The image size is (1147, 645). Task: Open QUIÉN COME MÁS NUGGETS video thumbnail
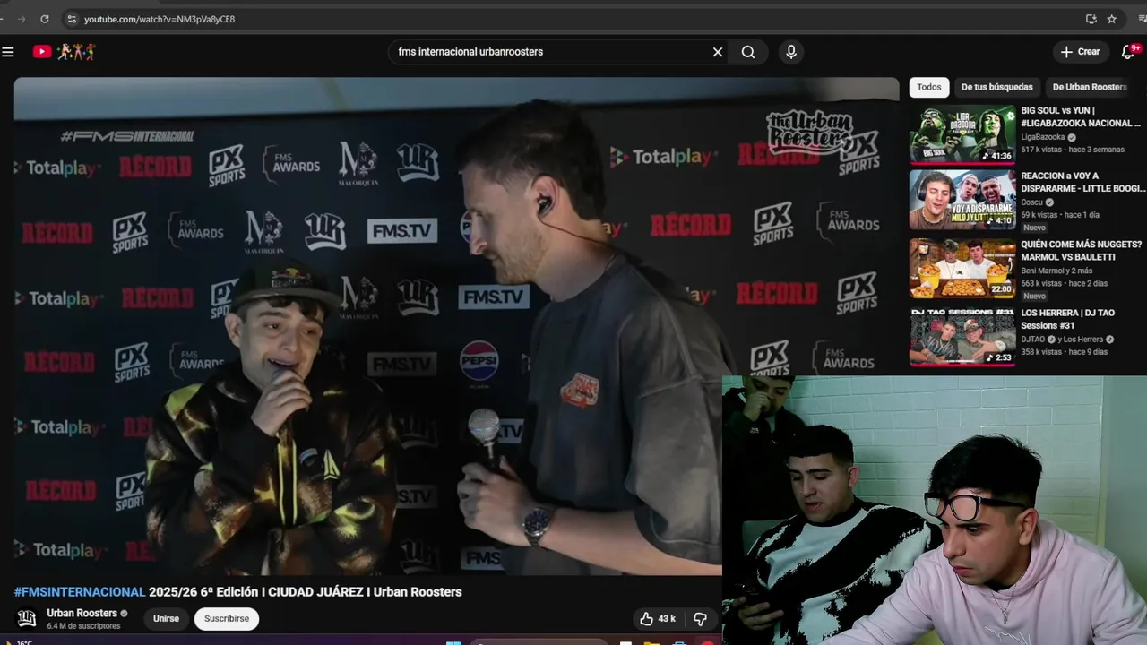pos(962,268)
